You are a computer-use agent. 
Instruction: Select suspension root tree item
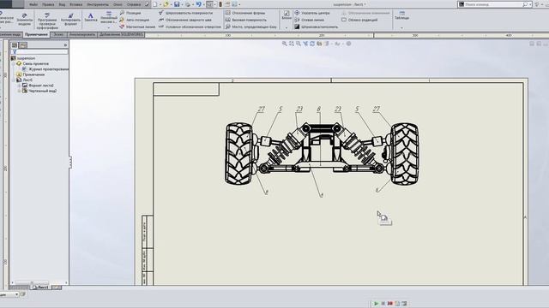pos(23,58)
